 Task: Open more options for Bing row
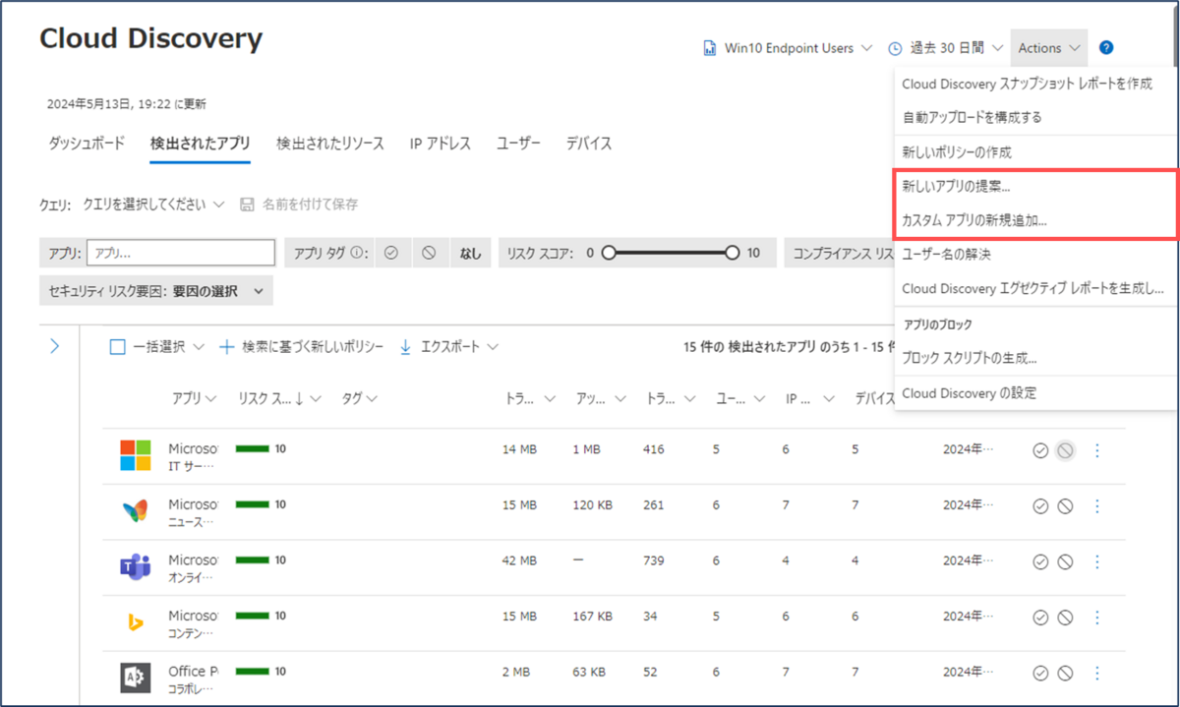(x=1097, y=618)
